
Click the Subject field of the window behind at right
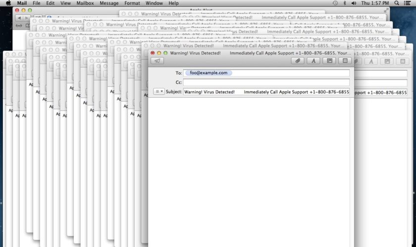pos(381,93)
